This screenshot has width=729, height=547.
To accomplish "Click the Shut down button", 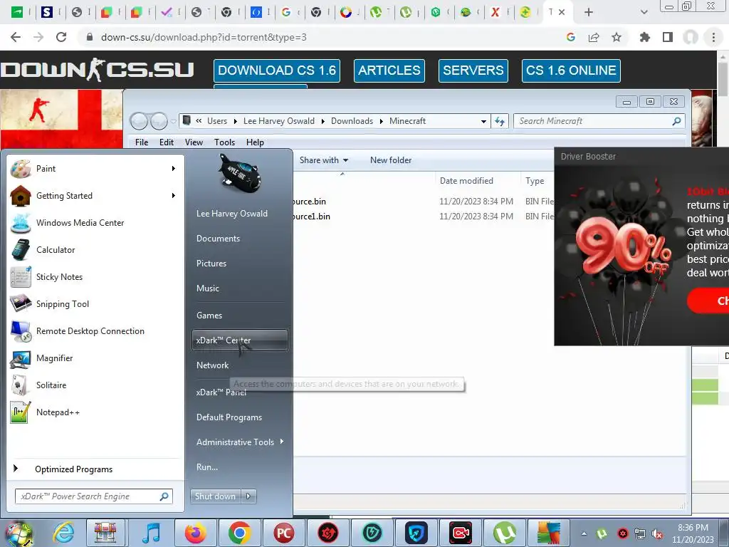I will point(215,496).
